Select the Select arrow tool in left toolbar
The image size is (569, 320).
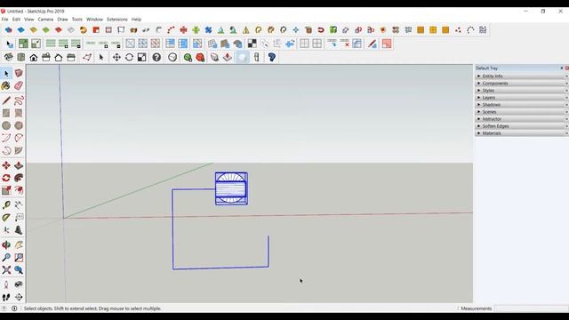pos(6,73)
